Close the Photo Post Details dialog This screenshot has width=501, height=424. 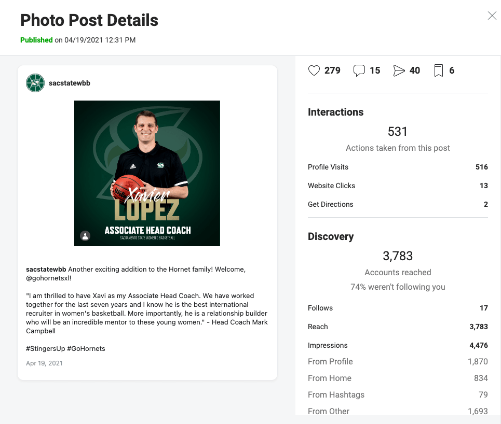point(492,16)
